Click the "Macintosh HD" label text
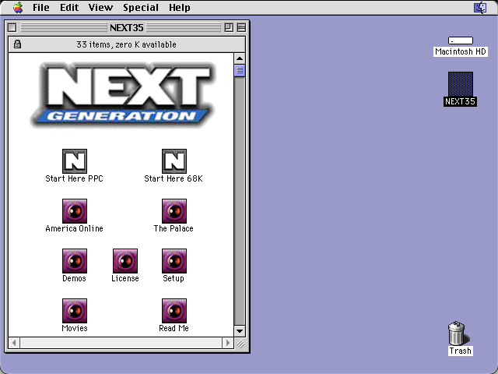The image size is (498, 374). (461, 51)
